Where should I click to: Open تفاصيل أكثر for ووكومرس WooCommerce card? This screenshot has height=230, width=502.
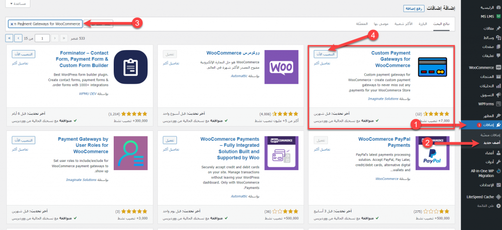click(171, 63)
